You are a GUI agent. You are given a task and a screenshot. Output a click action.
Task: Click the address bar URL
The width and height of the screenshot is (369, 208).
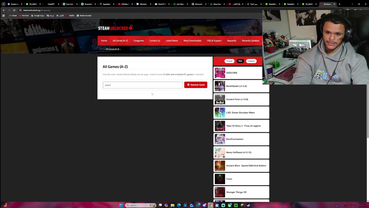point(37,10)
